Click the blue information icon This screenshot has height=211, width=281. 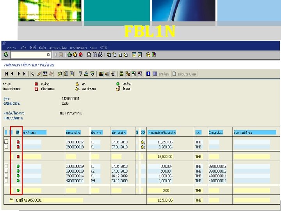148,73
